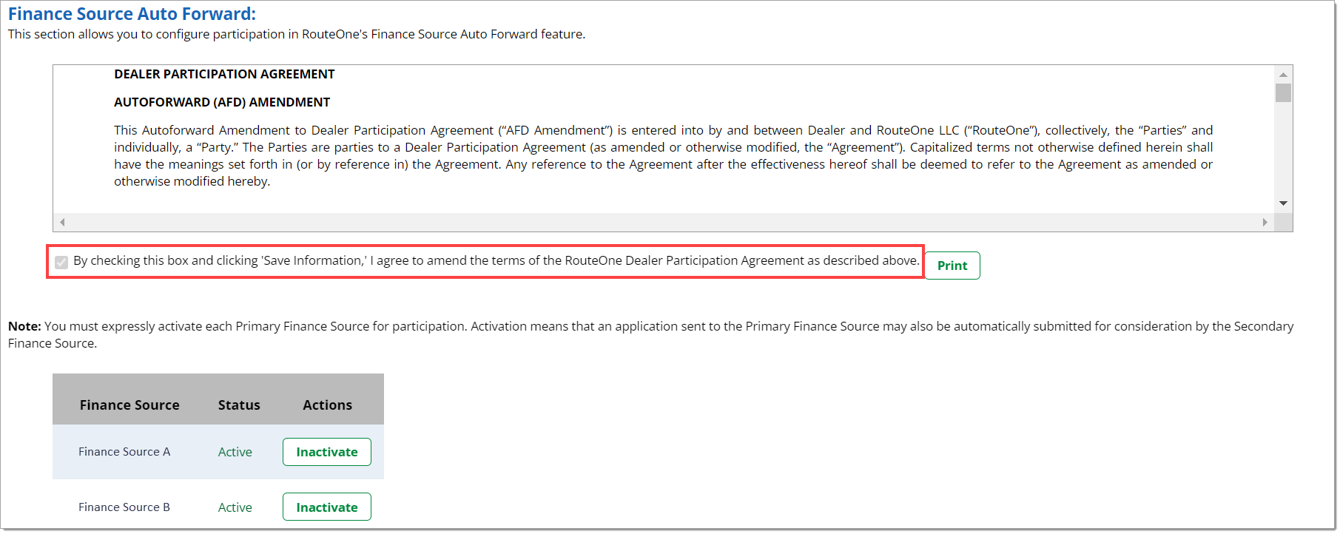Click the Dealer Participation Agreement title text
The width and height of the screenshot is (1340, 534).
pos(224,74)
